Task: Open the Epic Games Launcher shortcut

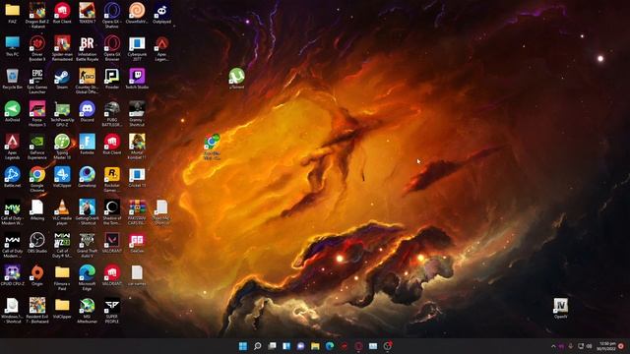Action: pos(37,81)
